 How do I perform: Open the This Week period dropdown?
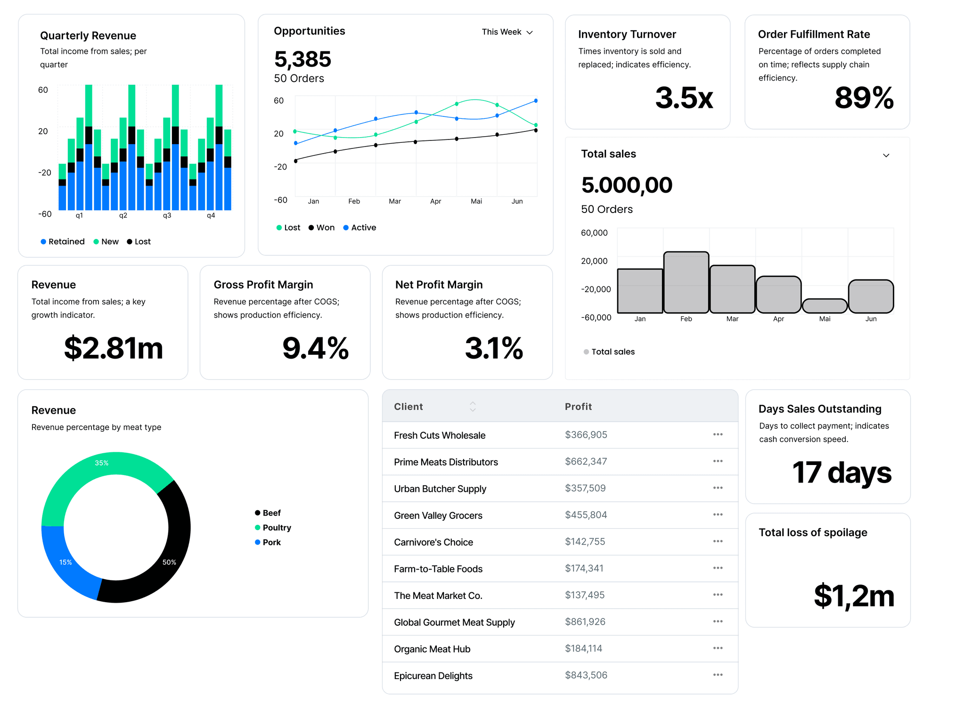pos(507,32)
